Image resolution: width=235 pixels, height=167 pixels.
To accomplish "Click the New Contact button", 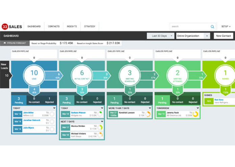I will click(x=223, y=36).
